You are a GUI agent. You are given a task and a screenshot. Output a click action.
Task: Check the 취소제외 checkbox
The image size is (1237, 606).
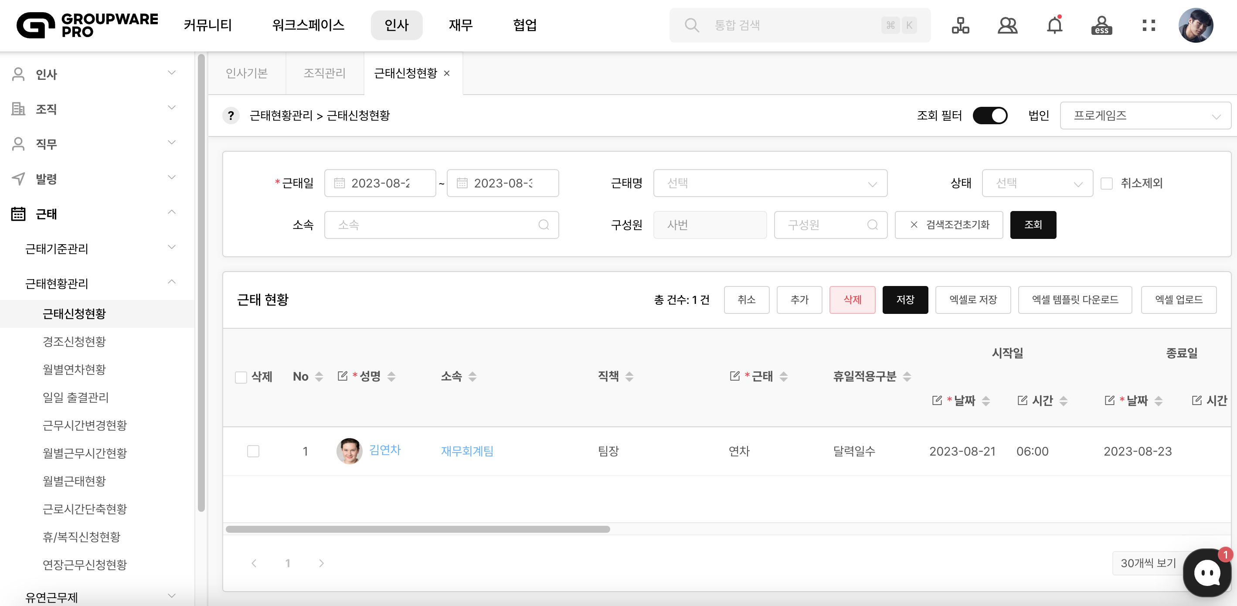coord(1106,184)
